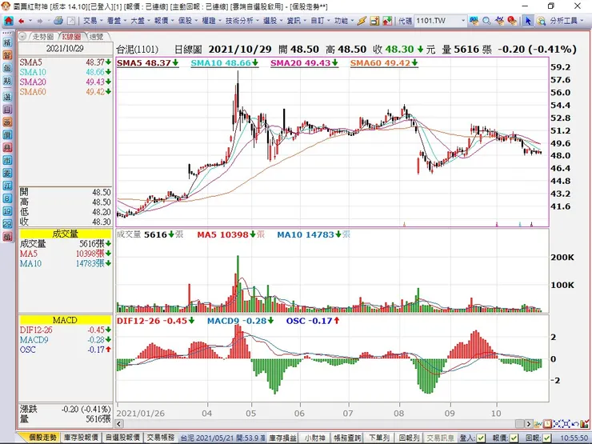
Task: Click sidebar icon labeled 江
Action: click(x=7, y=186)
